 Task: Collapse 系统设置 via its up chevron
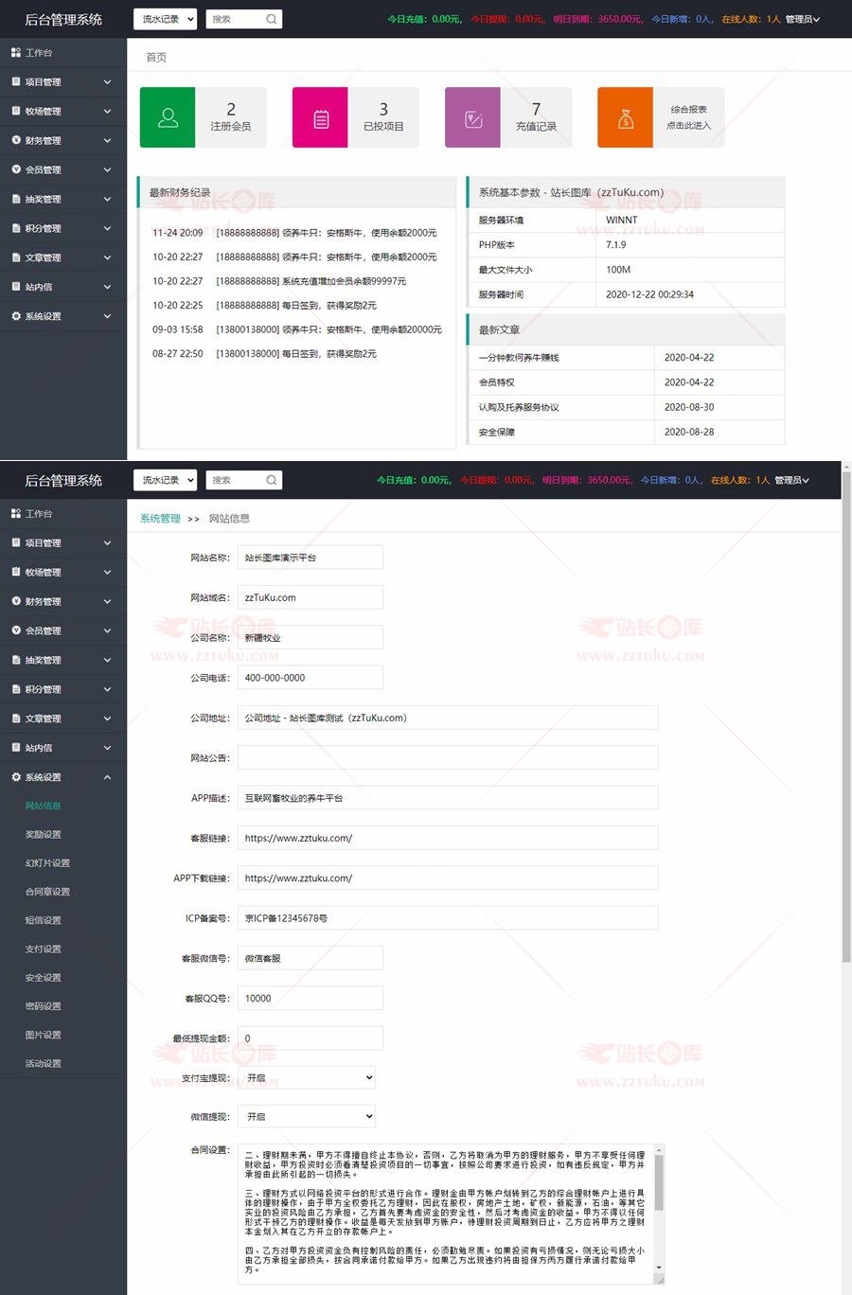[x=107, y=777]
